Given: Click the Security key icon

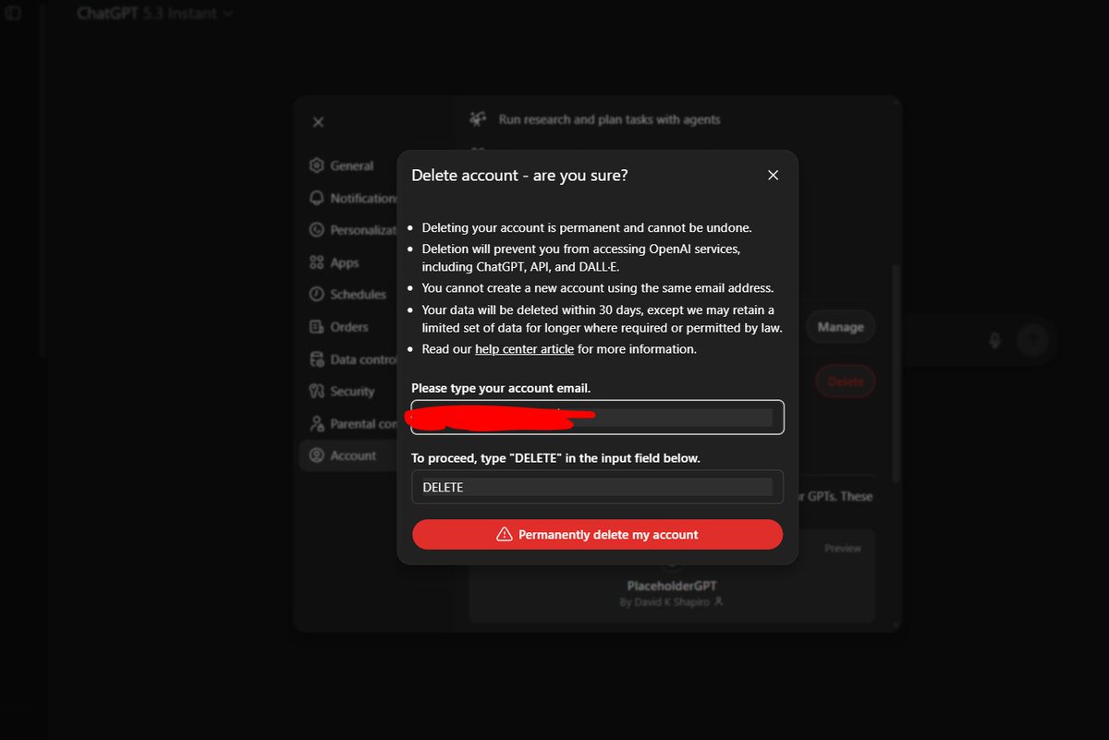Looking at the screenshot, I should tap(316, 392).
